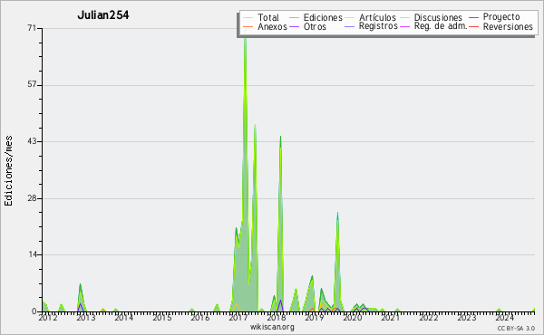Click the 2015 x-axis year label
Image resolution: width=544 pixels, height=335 pixels.
[x=162, y=317]
